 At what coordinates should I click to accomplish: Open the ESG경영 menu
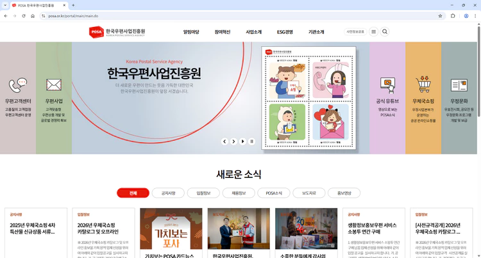(x=285, y=31)
